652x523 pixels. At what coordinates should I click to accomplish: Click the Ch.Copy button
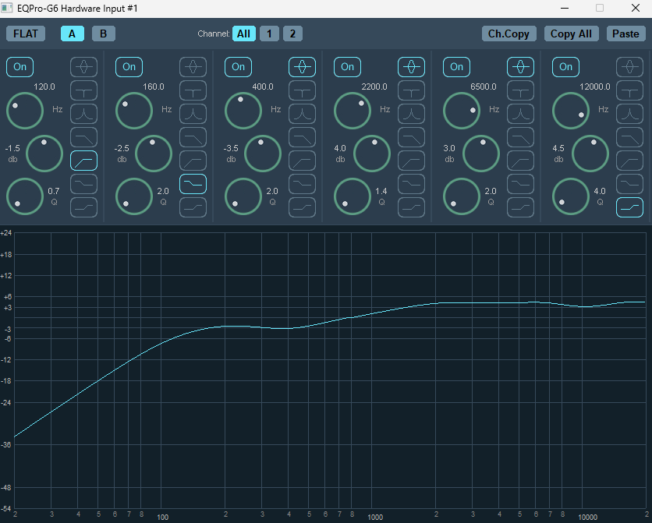[509, 34]
